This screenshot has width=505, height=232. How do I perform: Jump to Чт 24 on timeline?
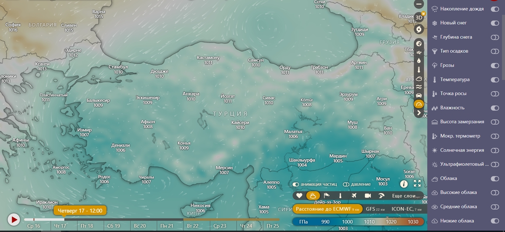tap(246, 226)
